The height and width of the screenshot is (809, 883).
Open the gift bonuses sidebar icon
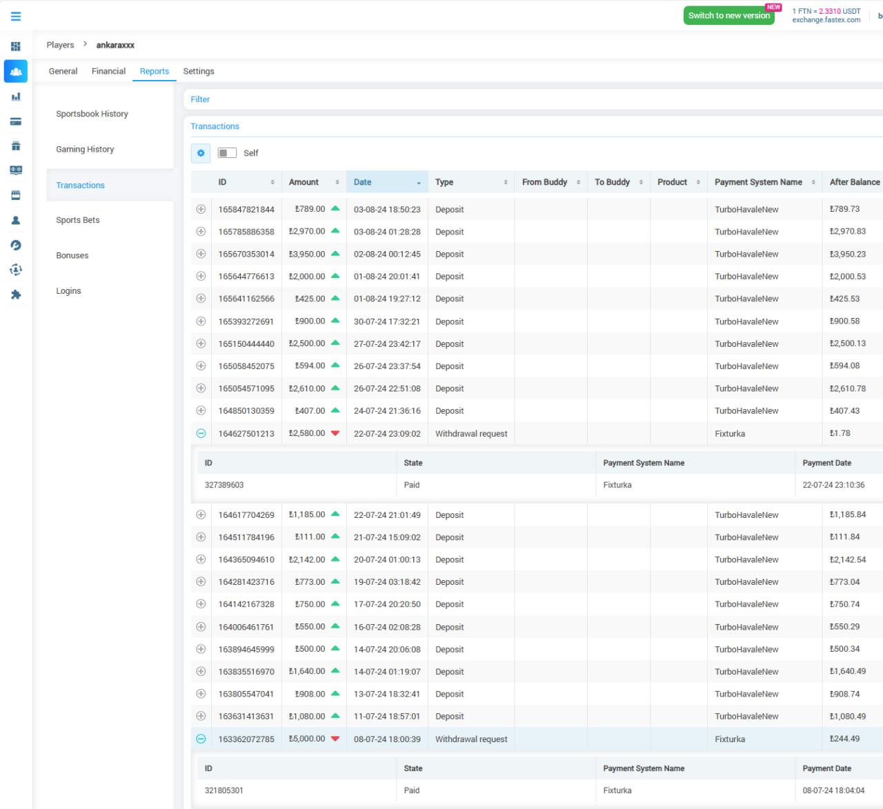[x=16, y=146]
